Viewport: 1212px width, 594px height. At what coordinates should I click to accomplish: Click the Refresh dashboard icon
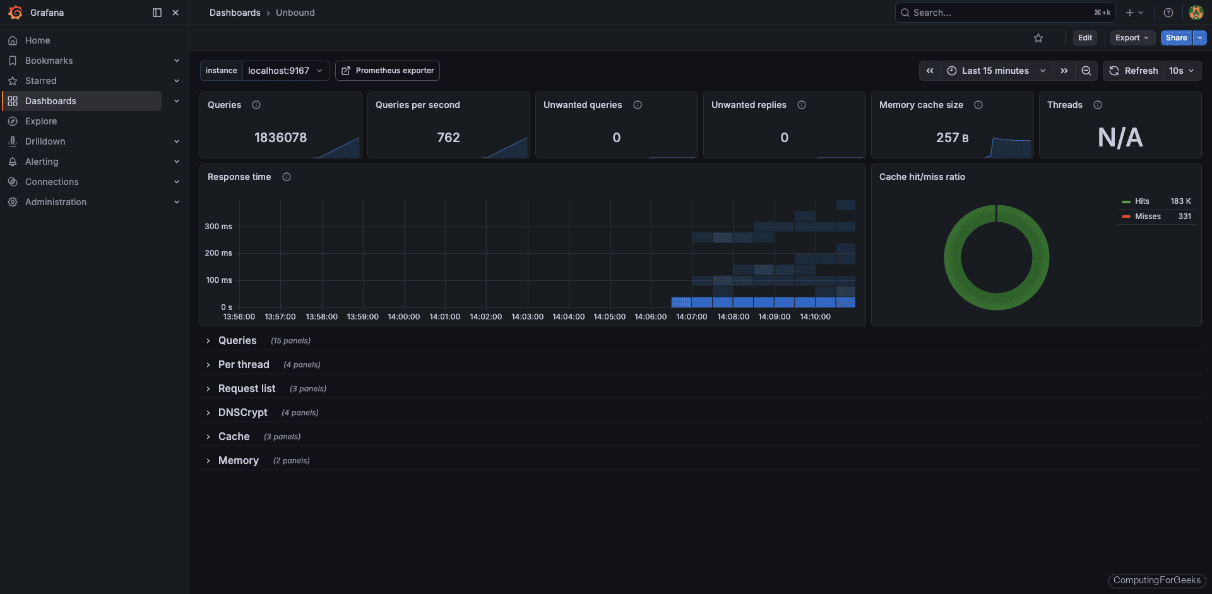coord(1114,71)
